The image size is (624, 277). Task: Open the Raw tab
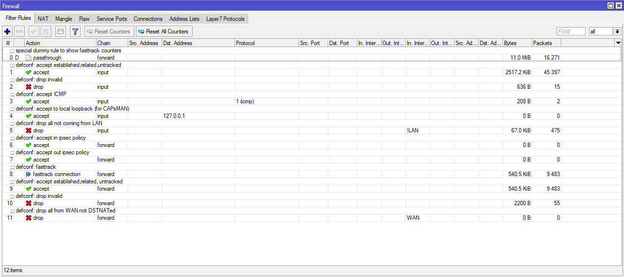(x=84, y=19)
